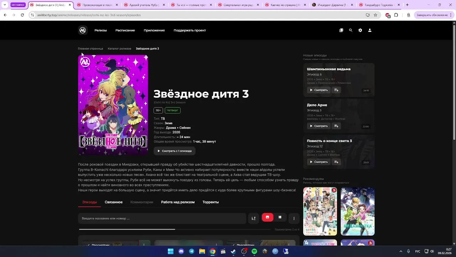Watch Шампиньонная ведьма Эпизод 6
Viewport: 456px width, 257px height.
point(319,90)
